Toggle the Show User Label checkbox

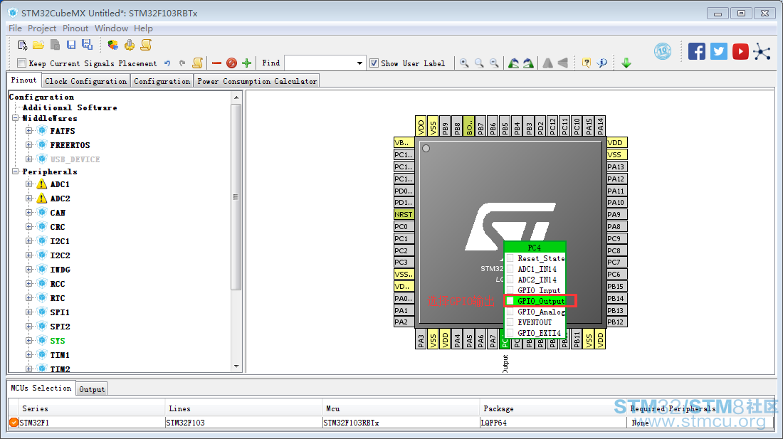[x=374, y=63]
